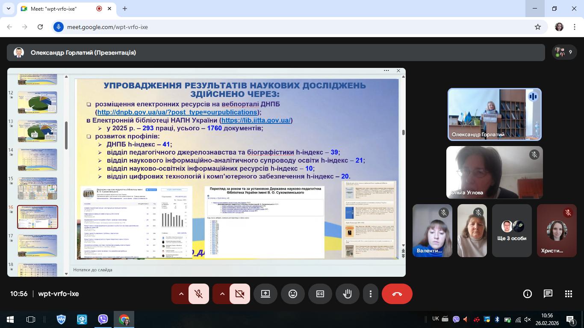Screen dimensions: 584x328
Task: Click the raise hand icon
Action: pyautogui.click(x=347, y=294)
